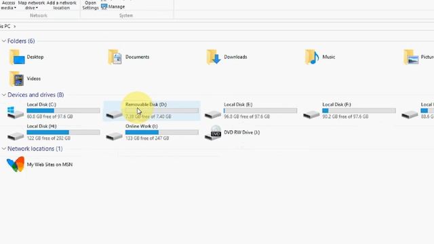Open the Pictures folder icon
Screen dimensions: 434x244
tap(411, 57)
